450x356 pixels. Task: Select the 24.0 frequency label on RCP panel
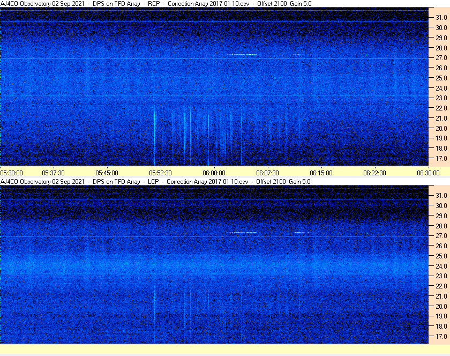[x=441, y=88]
